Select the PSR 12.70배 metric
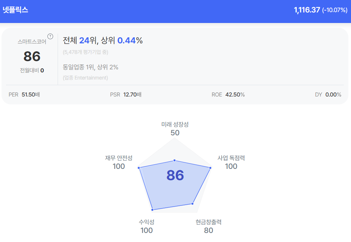Screen dimensions: 351x242 pyautogui.click(x=126, y=95)
